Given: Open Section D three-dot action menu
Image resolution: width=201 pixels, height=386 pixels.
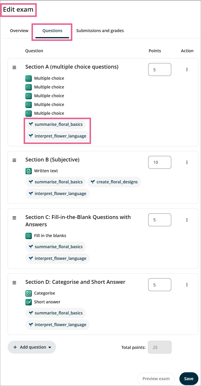Looking at the screenshot, I should (187, 285).
